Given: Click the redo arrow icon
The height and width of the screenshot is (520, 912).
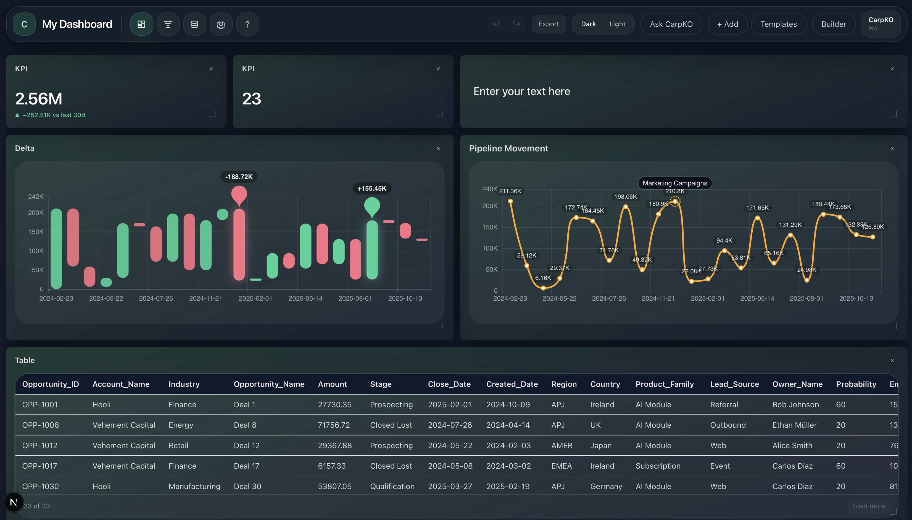Looking at the screenshot, I should (516, 24).
